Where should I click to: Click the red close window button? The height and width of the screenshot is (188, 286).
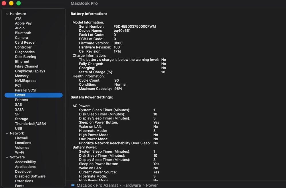click(x=4, y=3)
